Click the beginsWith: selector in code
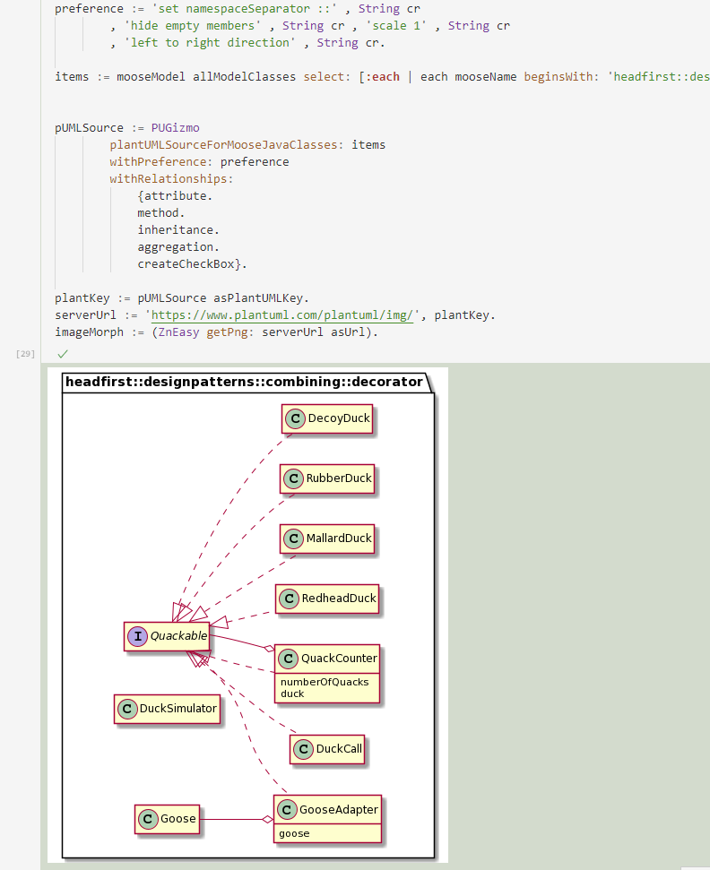Image resolution: width=710 pixels, height=870 pixels. pyautogui.click(x=562, y=76)
